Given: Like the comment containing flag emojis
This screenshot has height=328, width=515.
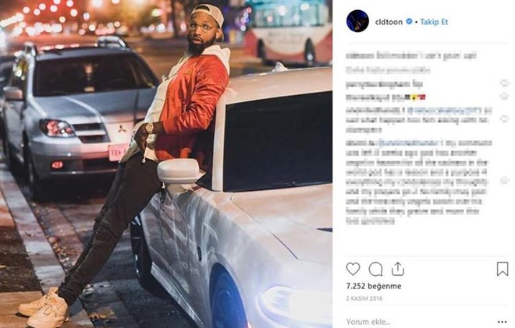Looking at the screenshot, I should [504, 97].
